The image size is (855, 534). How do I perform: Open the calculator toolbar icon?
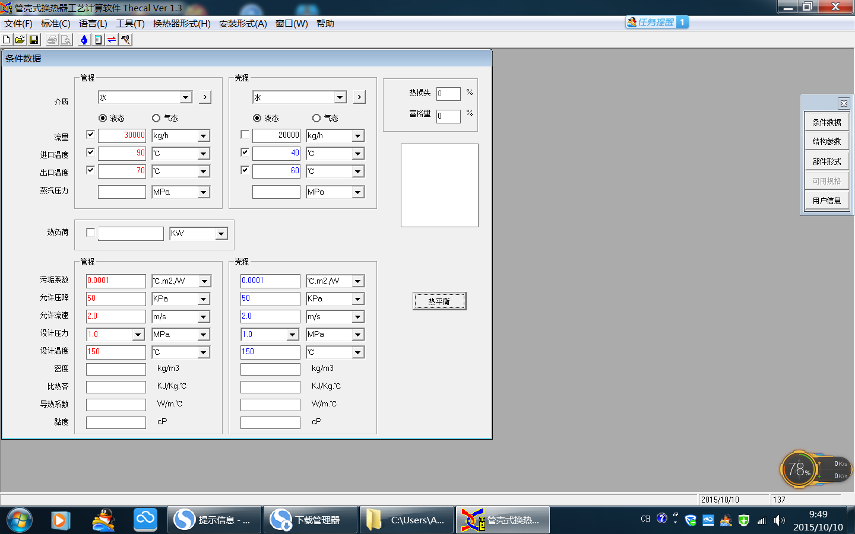pos(98,40)
